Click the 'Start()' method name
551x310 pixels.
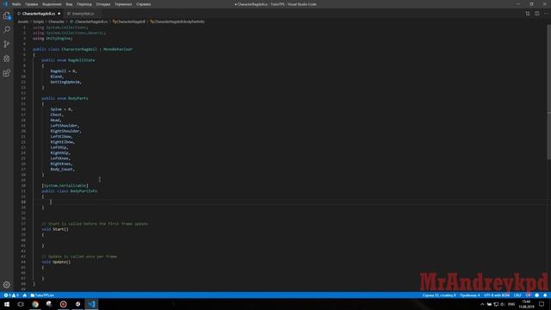(x=60, y=229)
